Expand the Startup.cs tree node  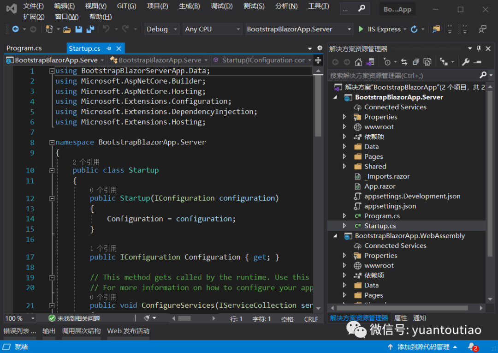pyautogui.click(x=344, y=226)
